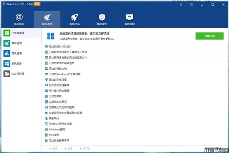This screenshot has width=229, height=153.
Task: Click the skin (shirt) icon in title bar
Action: tap(181, 5)
